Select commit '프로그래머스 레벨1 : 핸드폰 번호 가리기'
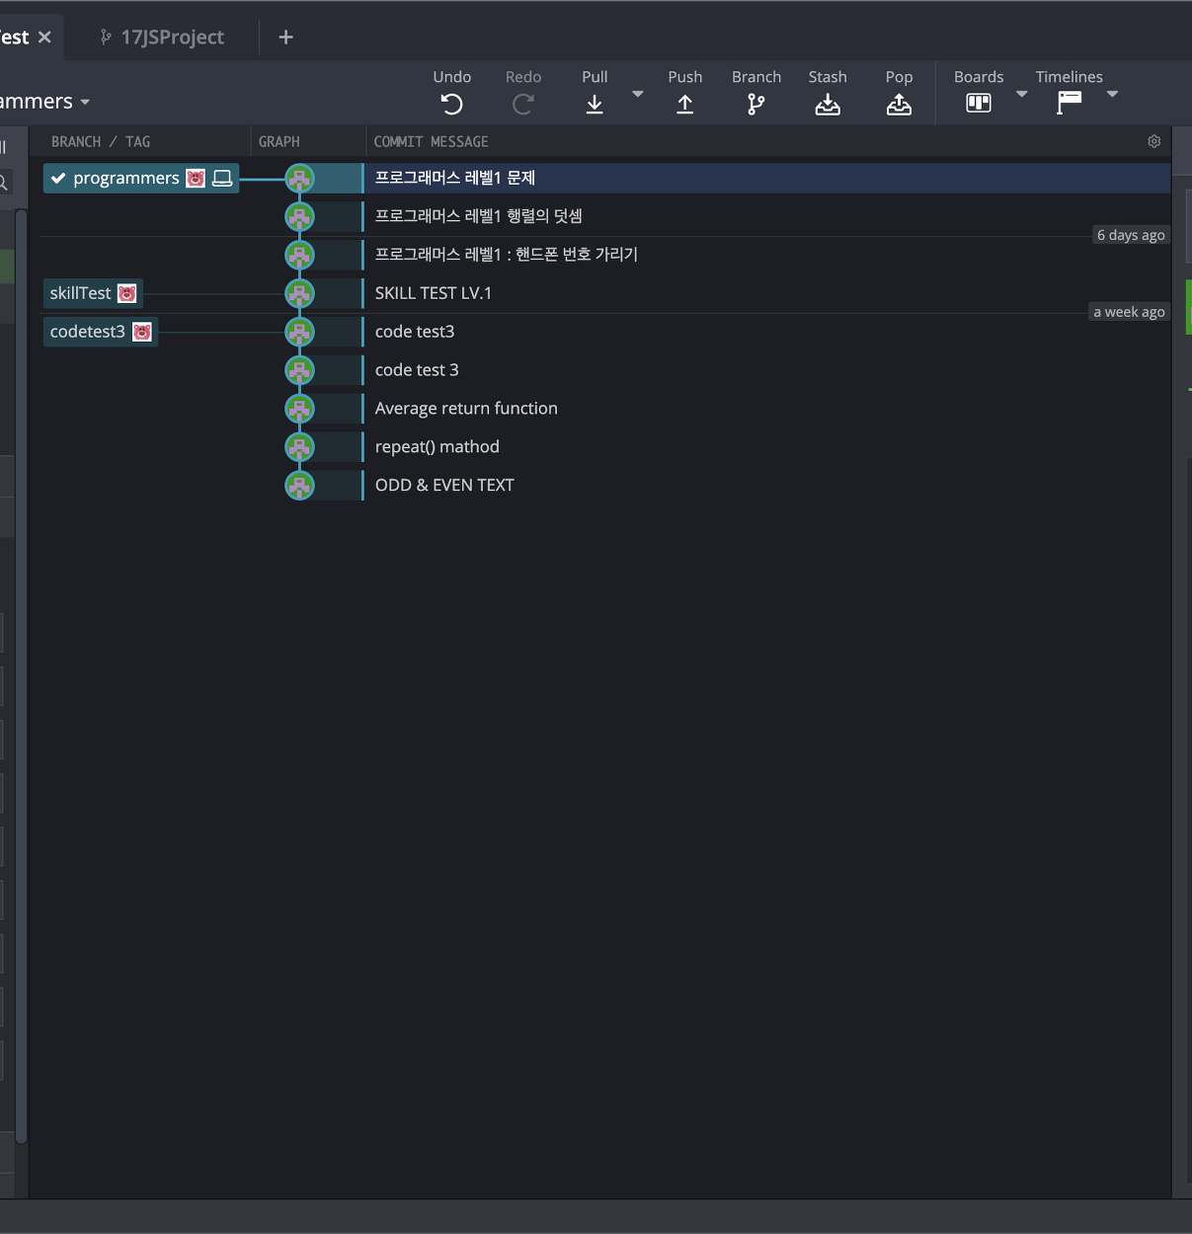 (x=507, y=255)
